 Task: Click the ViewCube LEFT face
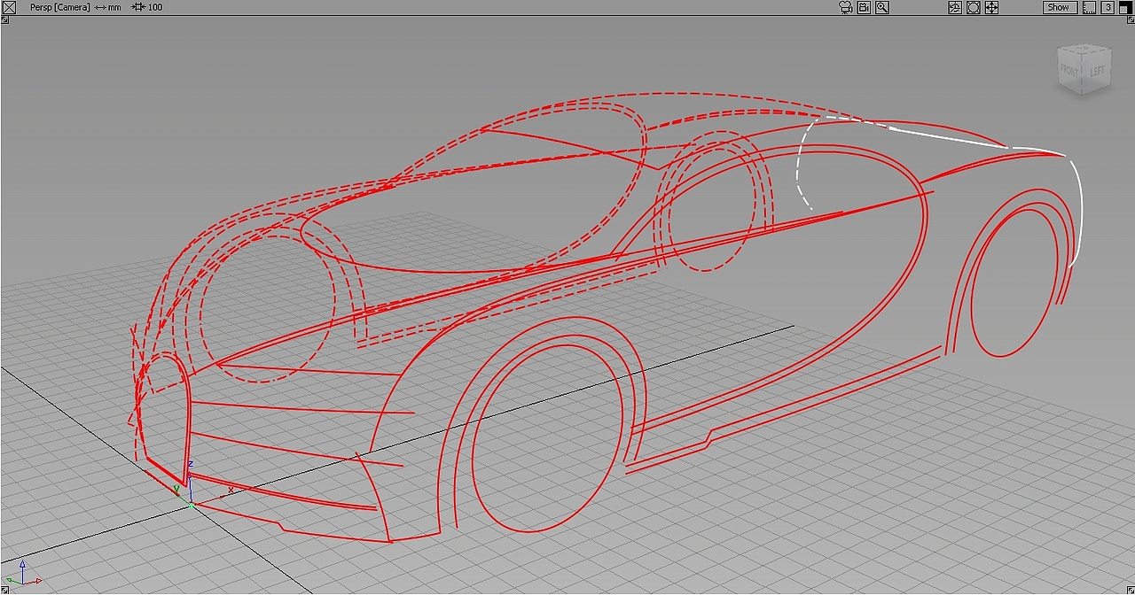(x=1097, y=71)
